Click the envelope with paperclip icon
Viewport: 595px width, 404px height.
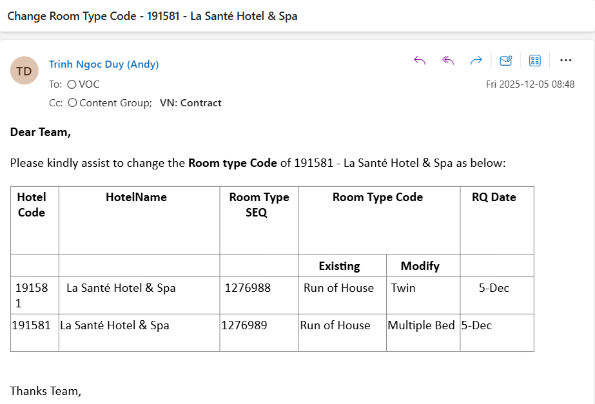tap(506, 61)
